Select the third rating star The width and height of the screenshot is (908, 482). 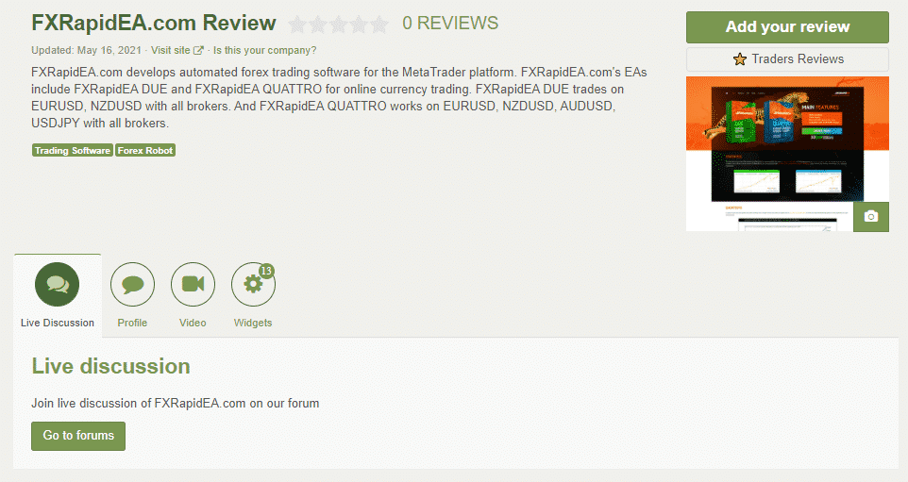point(338,25)
